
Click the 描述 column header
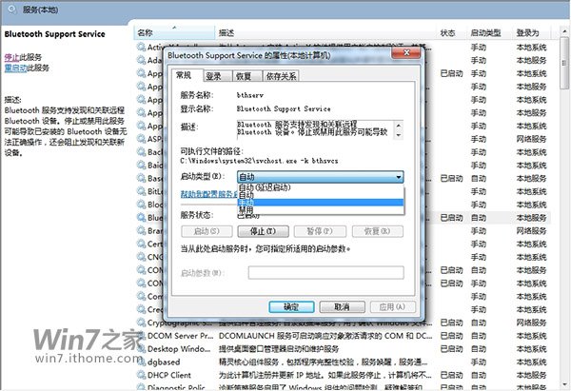click(325, 32)
